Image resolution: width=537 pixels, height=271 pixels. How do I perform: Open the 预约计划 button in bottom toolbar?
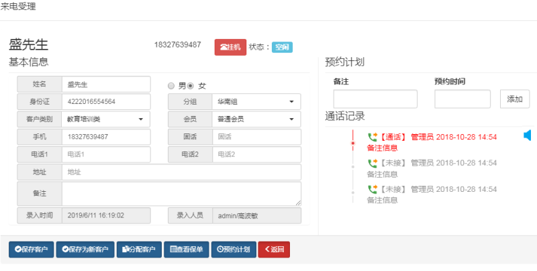pyautogui.click(x=233, y=250)
